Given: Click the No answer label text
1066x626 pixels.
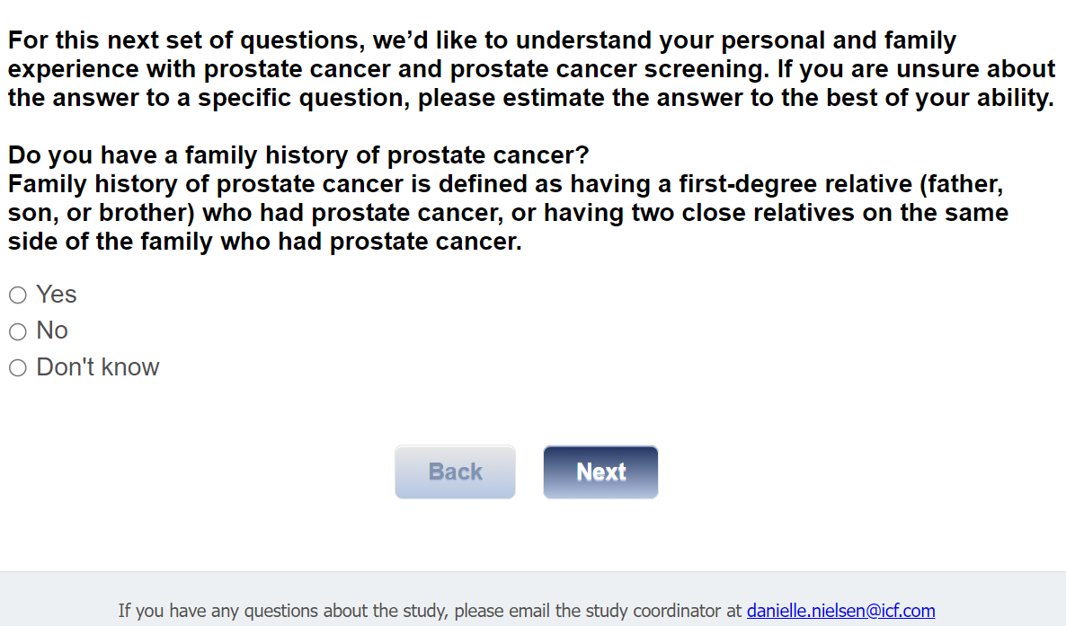Looking at the screenshot, I should pos(52,331).
